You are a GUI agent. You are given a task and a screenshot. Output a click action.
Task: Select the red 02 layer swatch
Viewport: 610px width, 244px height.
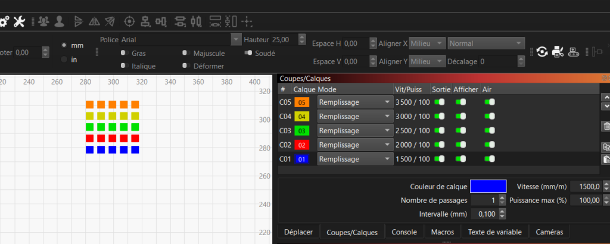click(x=301, y=145)
